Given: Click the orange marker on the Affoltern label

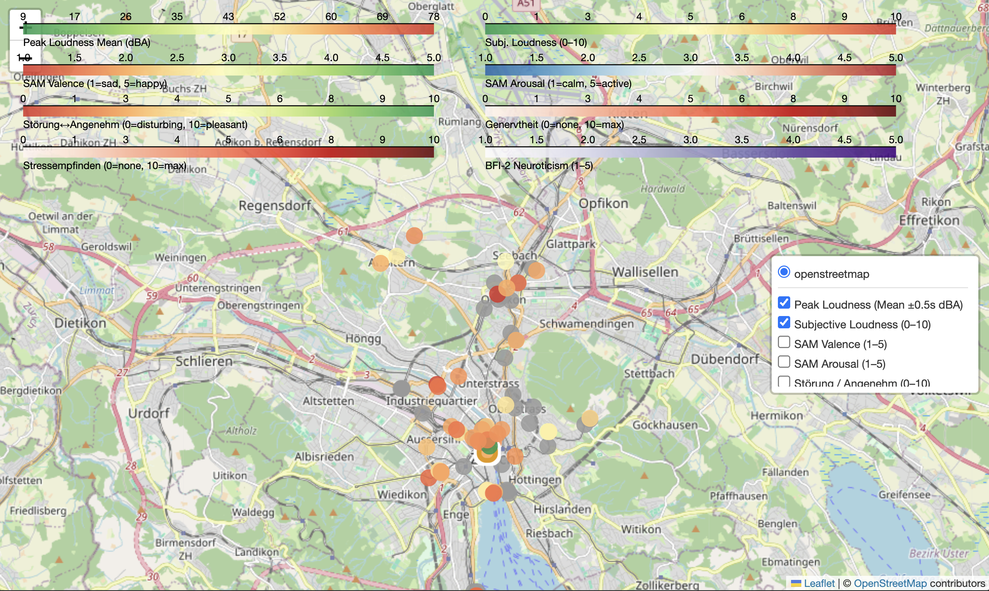Looking at the screenshot, I should pyautogui.click(x=381, y=263).
